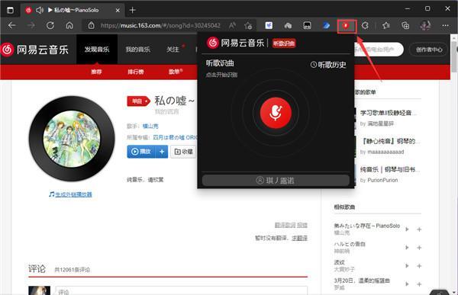Click the comment input box
This screenshot has height=295, width=458.
pos(182,290)
